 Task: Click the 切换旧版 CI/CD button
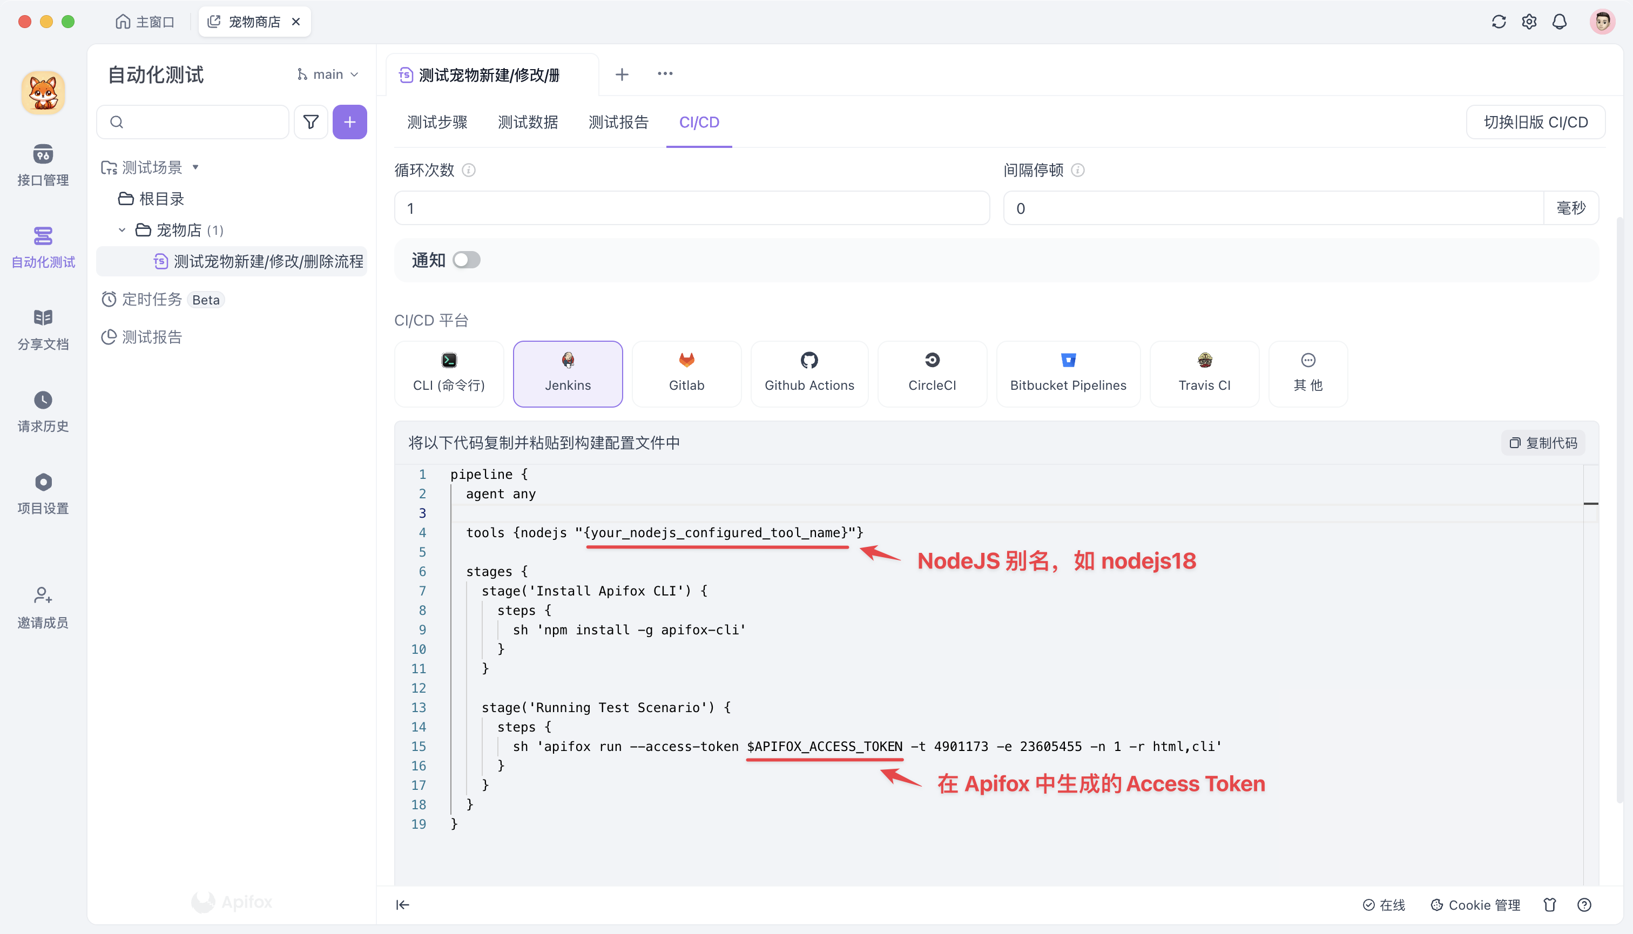coord(1535,122)
